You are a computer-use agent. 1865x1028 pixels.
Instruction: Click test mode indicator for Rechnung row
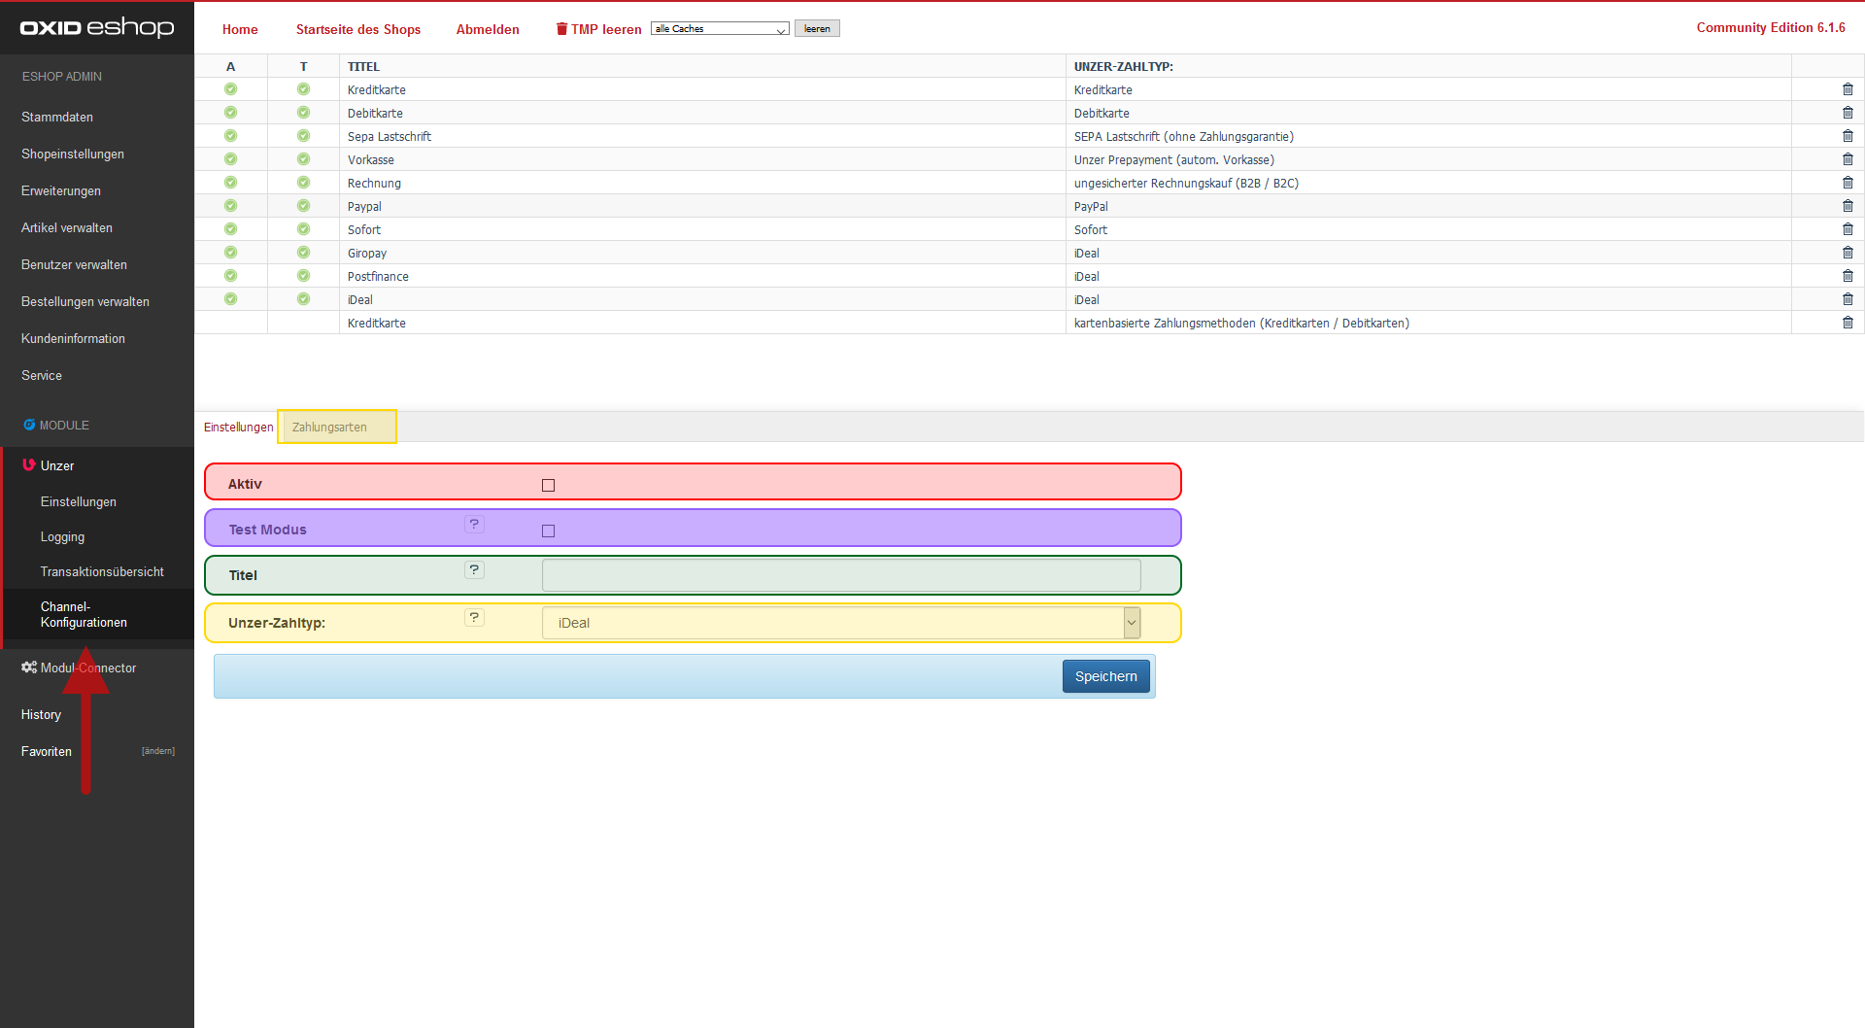303,183
